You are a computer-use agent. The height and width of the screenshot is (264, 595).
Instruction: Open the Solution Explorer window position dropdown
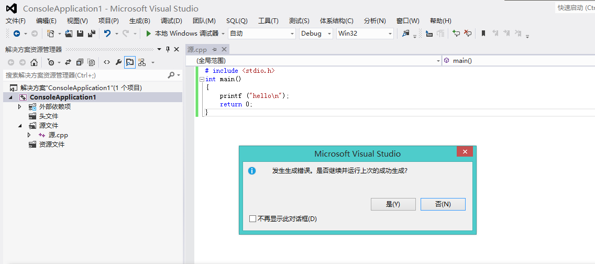click(160, 49)
